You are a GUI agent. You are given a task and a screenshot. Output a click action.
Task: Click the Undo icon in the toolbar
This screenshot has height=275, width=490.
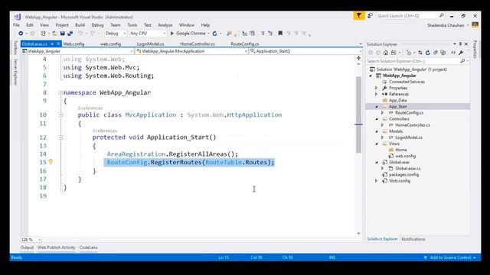pyautogui.click(x=80, y=34)
